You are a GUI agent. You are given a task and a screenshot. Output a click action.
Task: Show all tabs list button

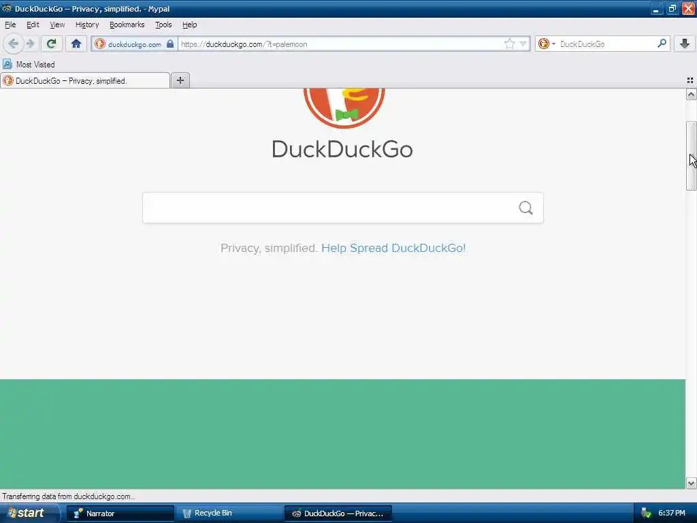[690, 80]
